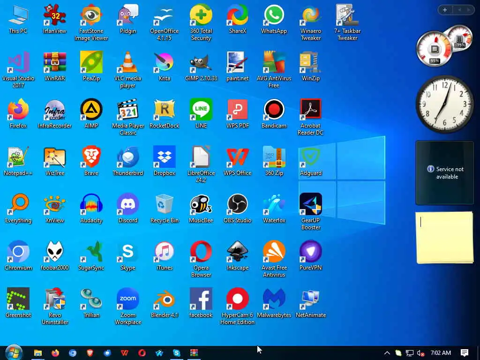
Task: Click inside the yellow sticky note
Action: (444, 237)
